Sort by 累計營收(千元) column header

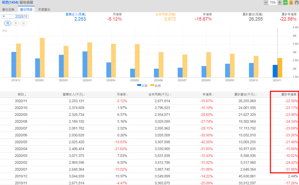[x=245, y=95]
